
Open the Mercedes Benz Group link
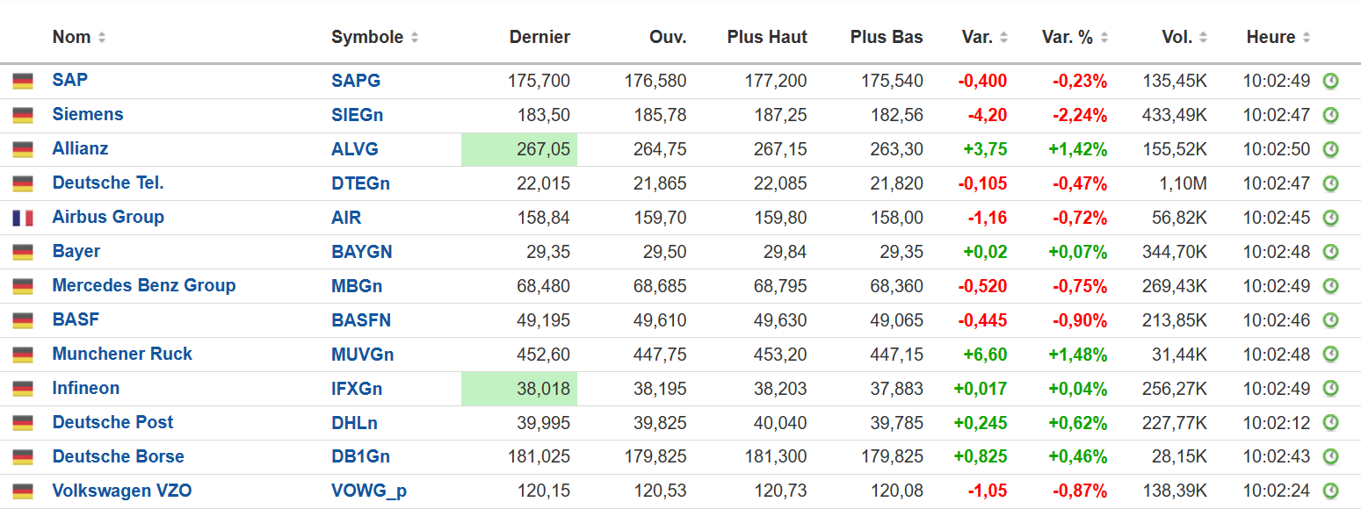(144, 285)
